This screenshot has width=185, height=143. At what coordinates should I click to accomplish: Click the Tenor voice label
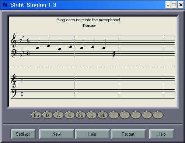(88, 25)
